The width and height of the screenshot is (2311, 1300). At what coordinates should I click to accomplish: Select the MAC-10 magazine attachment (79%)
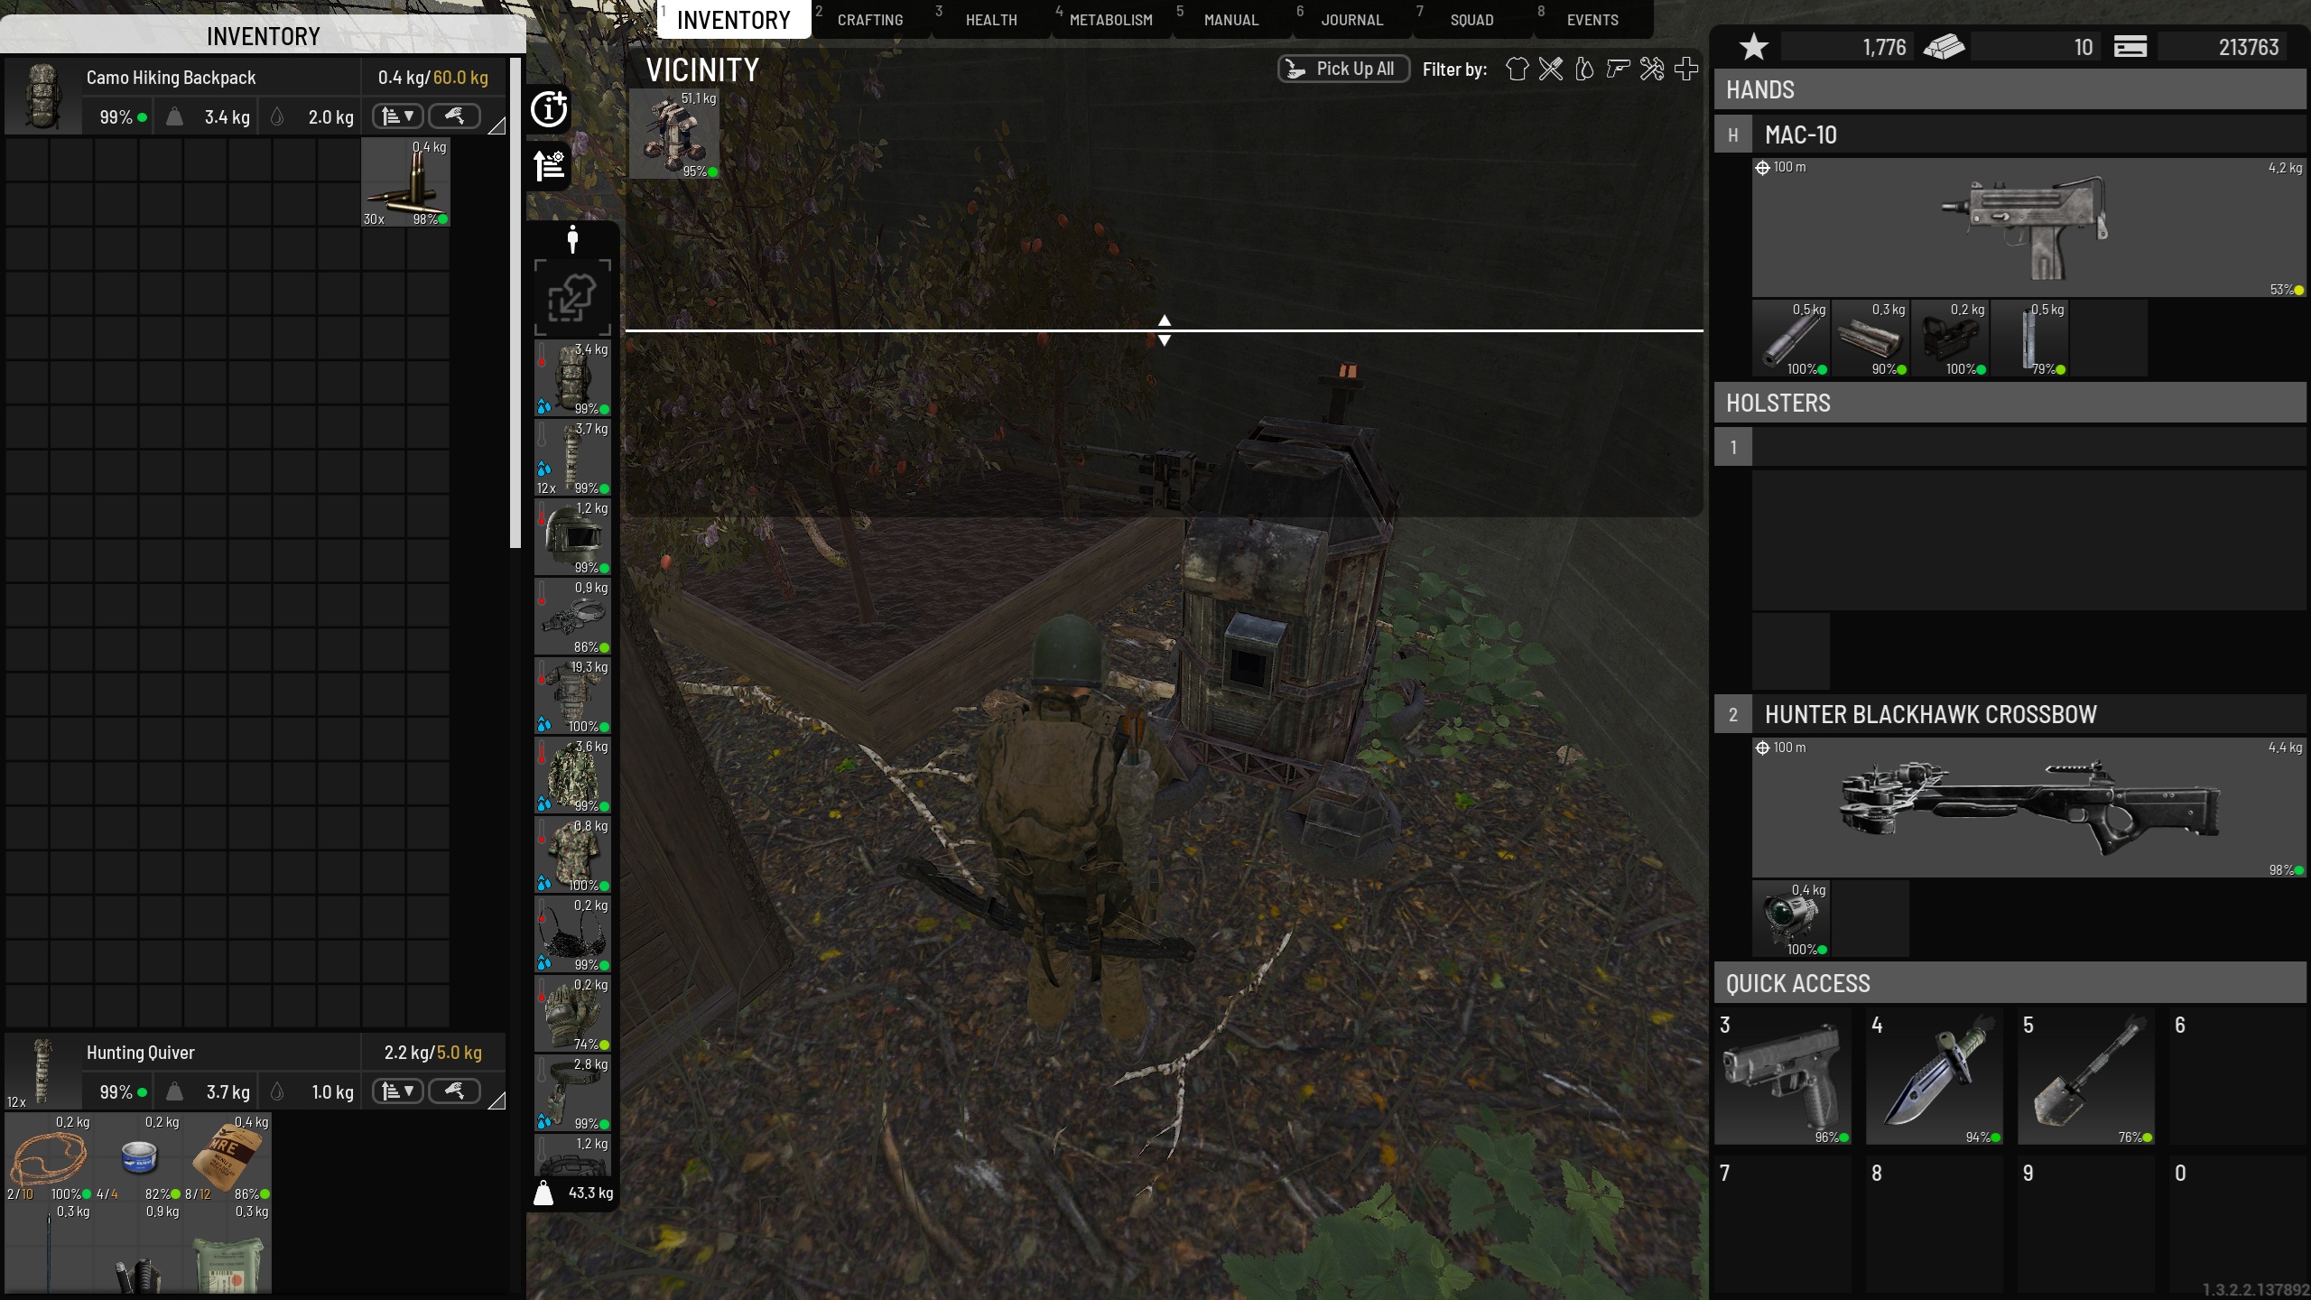[2029, 338]
